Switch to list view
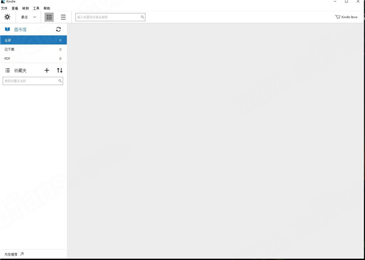Image resolution: width=365 pixels, height=260 pixels. (x=63, y=17)
